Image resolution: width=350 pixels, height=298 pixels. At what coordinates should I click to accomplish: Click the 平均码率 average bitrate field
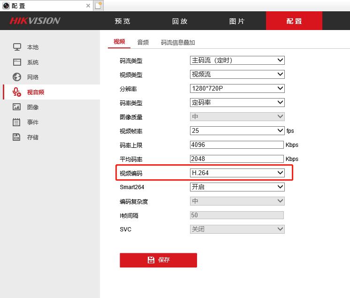coord(237,159)
